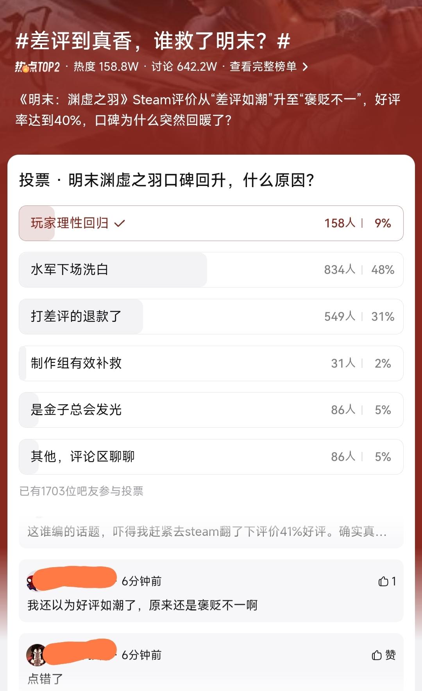Choose poll option 制作组有效补救

coord(211,363)
